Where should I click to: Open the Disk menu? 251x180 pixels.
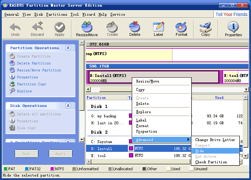(38, 14)
